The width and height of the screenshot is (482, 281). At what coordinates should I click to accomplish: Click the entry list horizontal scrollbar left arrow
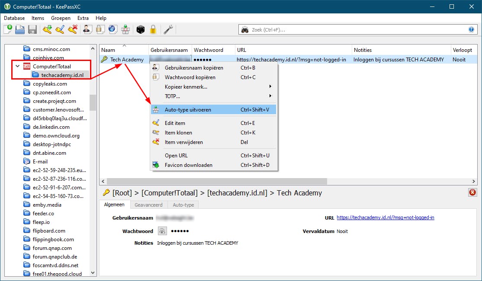103,181
